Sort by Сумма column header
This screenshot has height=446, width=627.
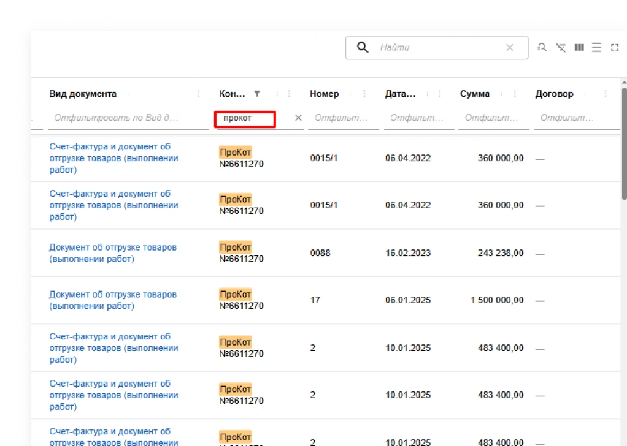[x=475, y=94]
